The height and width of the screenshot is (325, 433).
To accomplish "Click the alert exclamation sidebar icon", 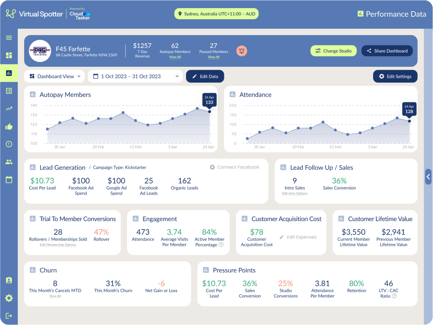I will tap(9, 144).
